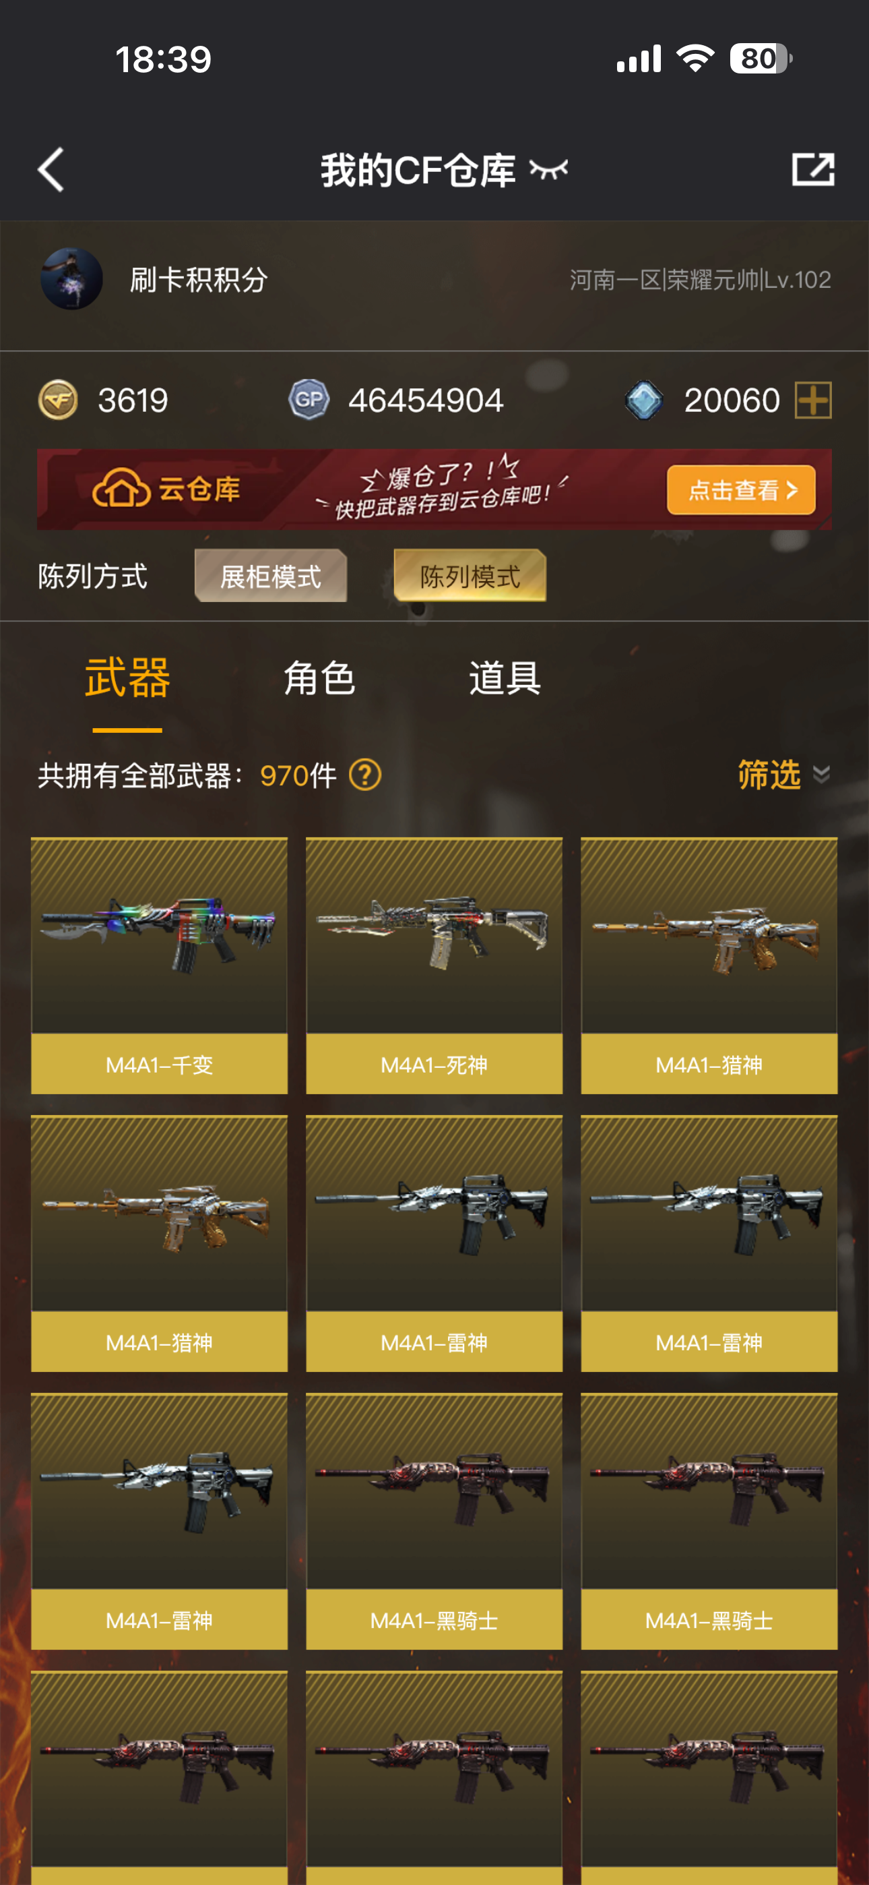Open the question mark help icon
869x1885 pixels.
[x=365, y=774]
